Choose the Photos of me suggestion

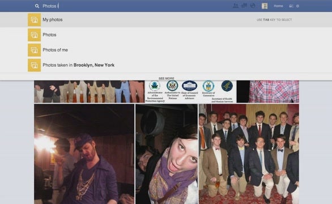(166, 50)
